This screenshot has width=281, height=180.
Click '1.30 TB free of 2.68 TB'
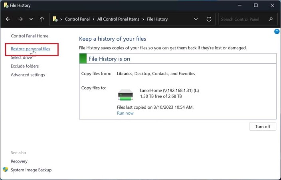[161, 96]
